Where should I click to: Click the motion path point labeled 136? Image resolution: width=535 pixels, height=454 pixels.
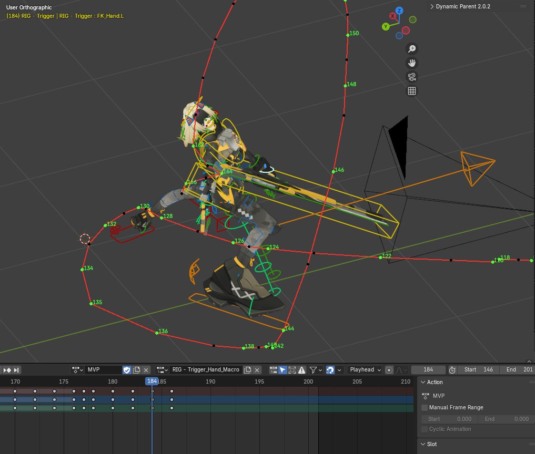coord(157,333)
